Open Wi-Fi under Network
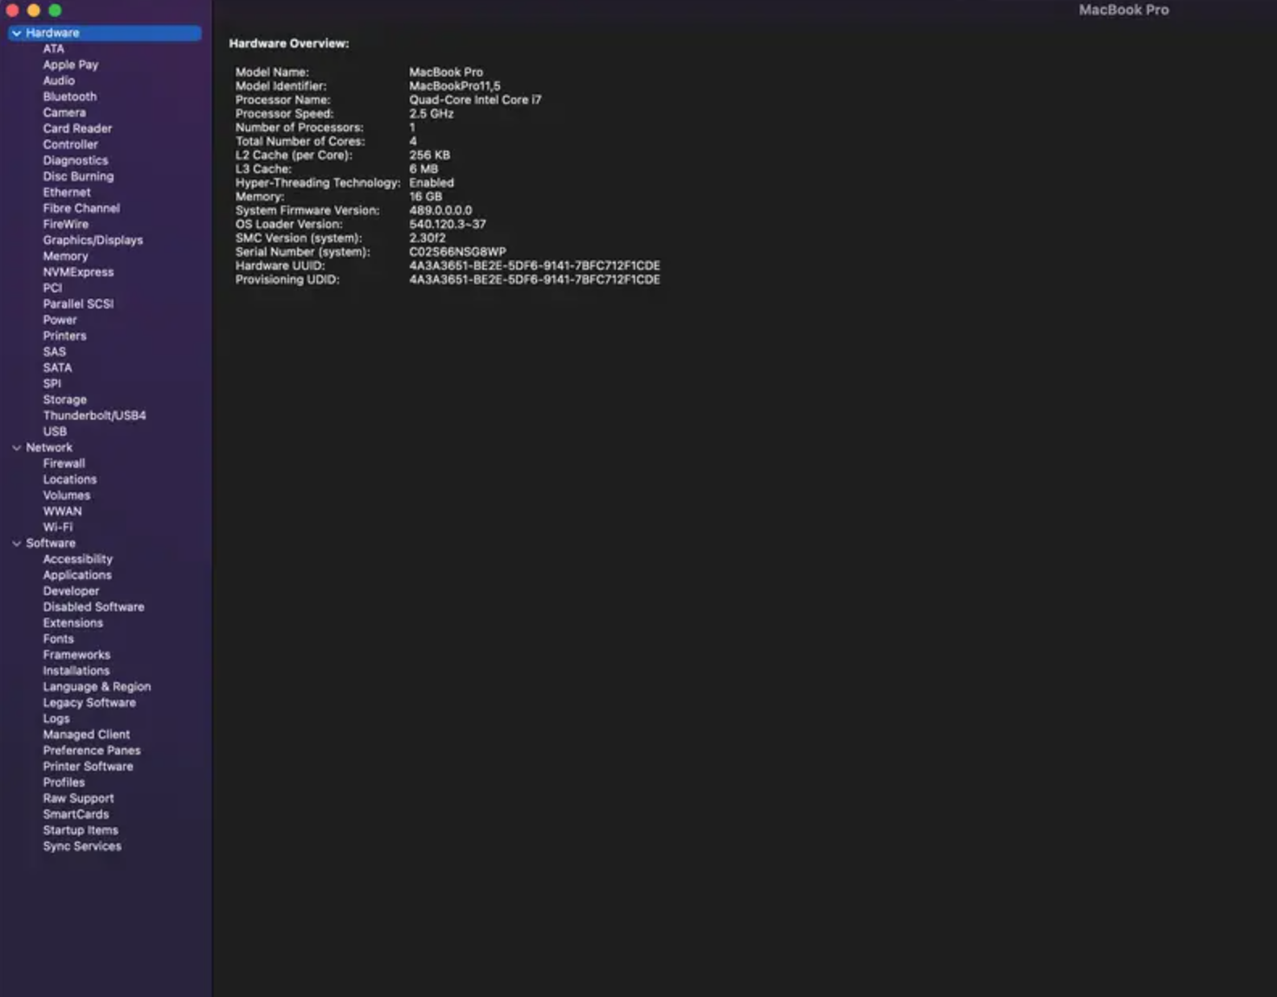This screenshot has width=1277, height=997. pyautogui.click(x=57, y=527)
